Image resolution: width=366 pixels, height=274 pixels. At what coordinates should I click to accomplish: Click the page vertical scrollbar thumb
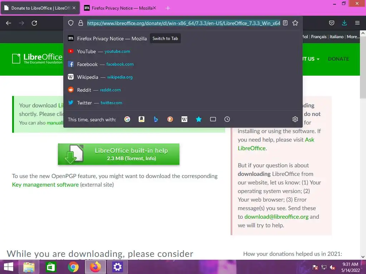pos(363,67)
